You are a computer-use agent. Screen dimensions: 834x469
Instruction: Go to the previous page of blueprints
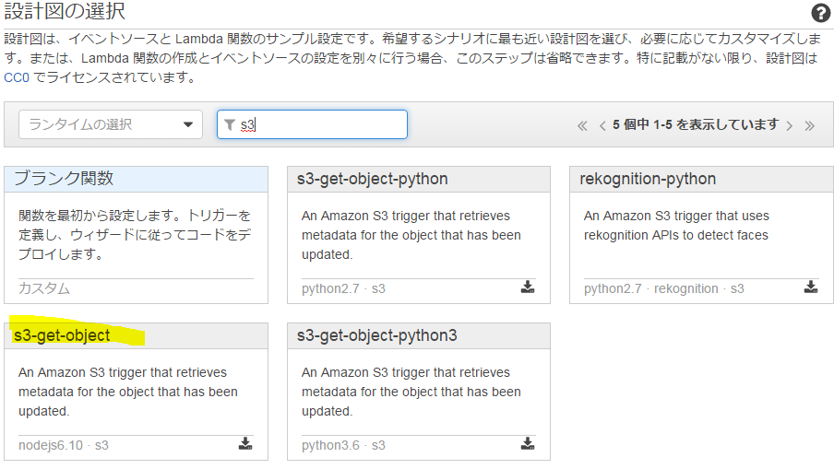(602, 126)
